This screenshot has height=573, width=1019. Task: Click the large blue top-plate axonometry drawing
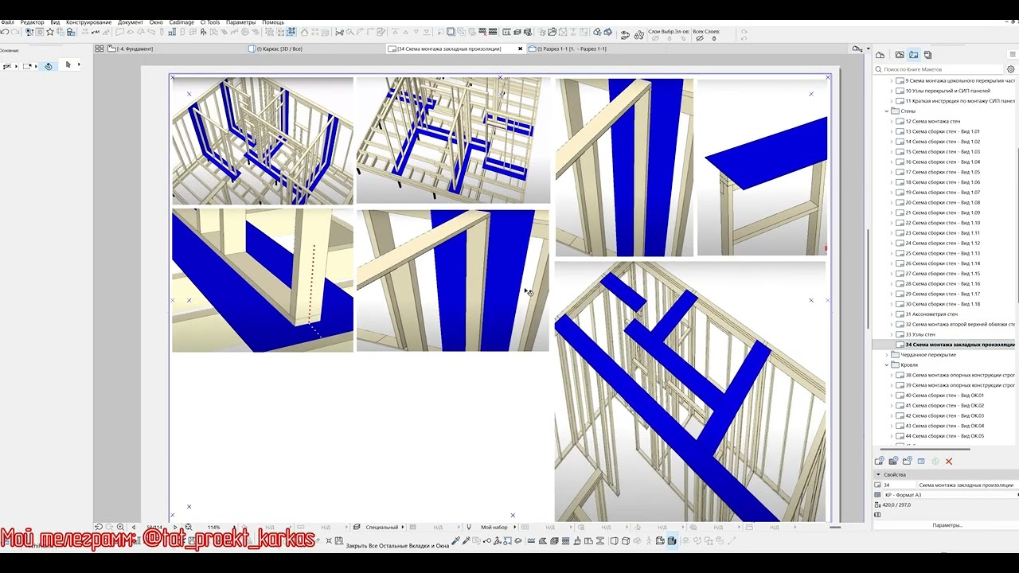click(x=690, y=392)
